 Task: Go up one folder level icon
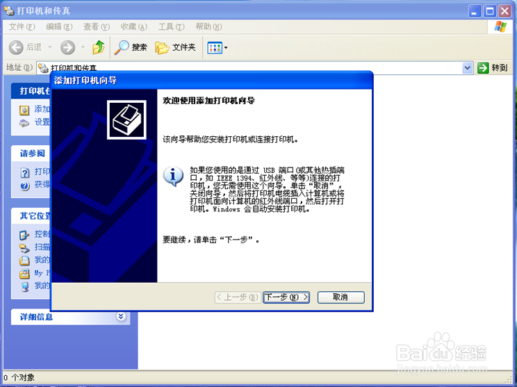[98, 47]
